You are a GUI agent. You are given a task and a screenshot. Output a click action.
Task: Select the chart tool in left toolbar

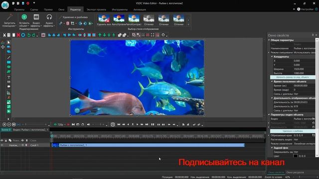pyautogui.click(x=8, y=92)
